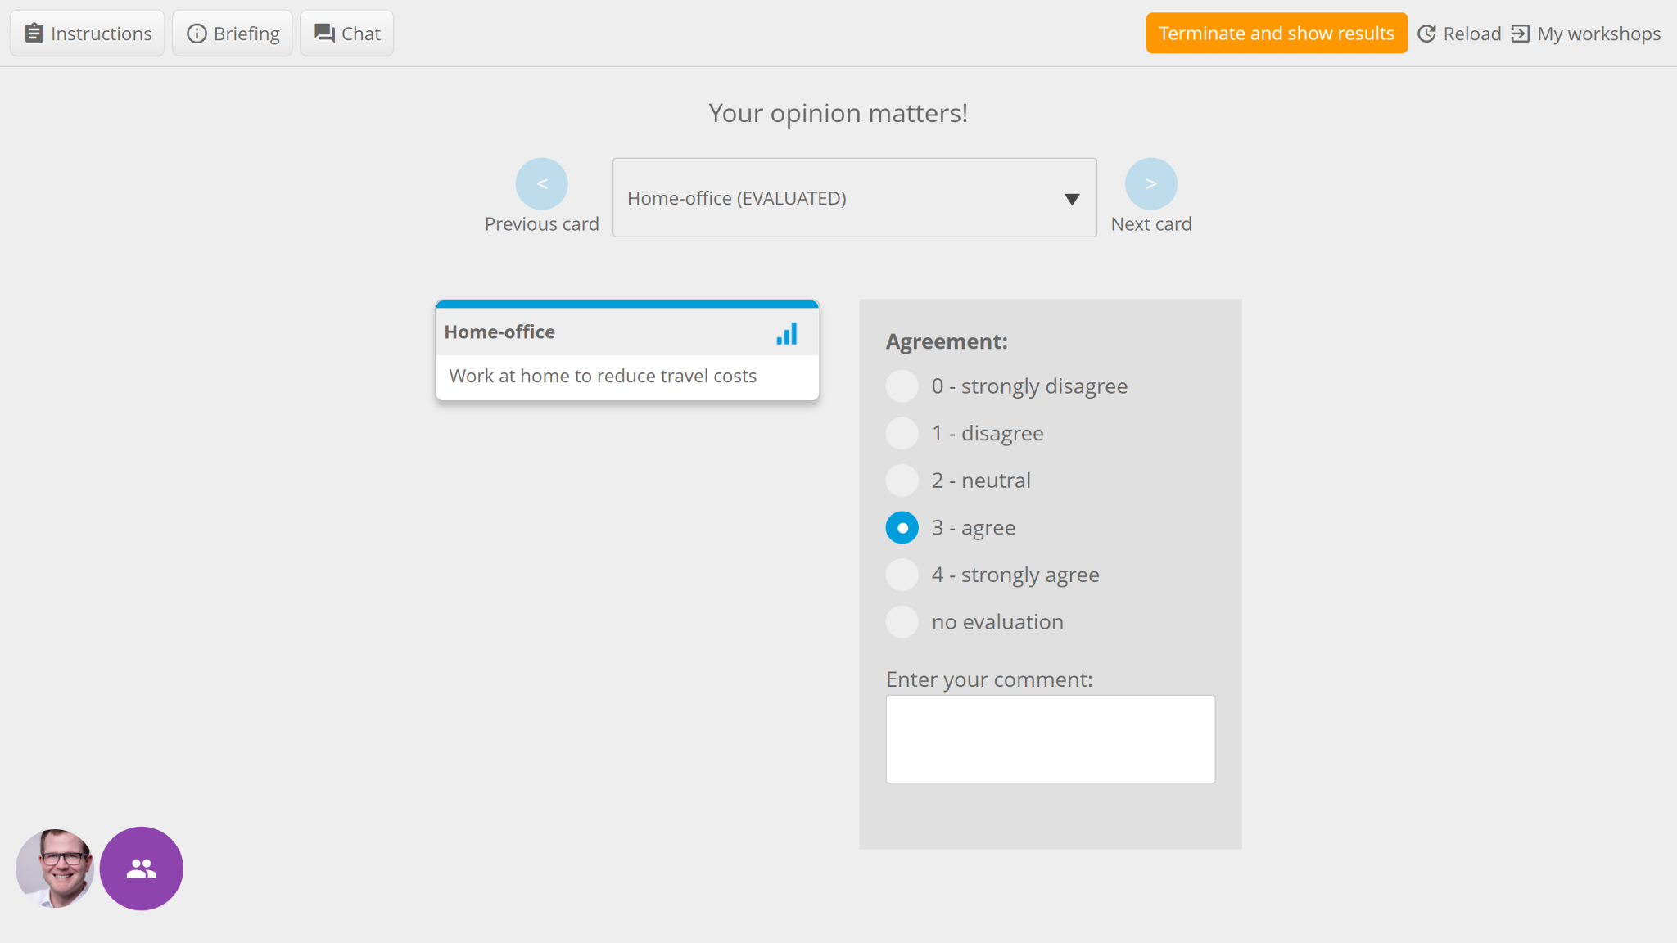Click the Next card arrow
This screenshot has height=943, width=1677.
(1151, 183)
